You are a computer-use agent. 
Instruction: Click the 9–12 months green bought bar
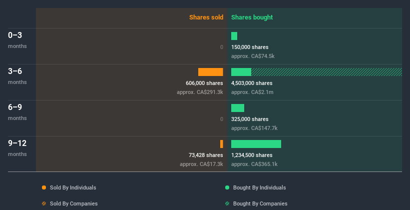pyautogui.click(x=256, y=144)
